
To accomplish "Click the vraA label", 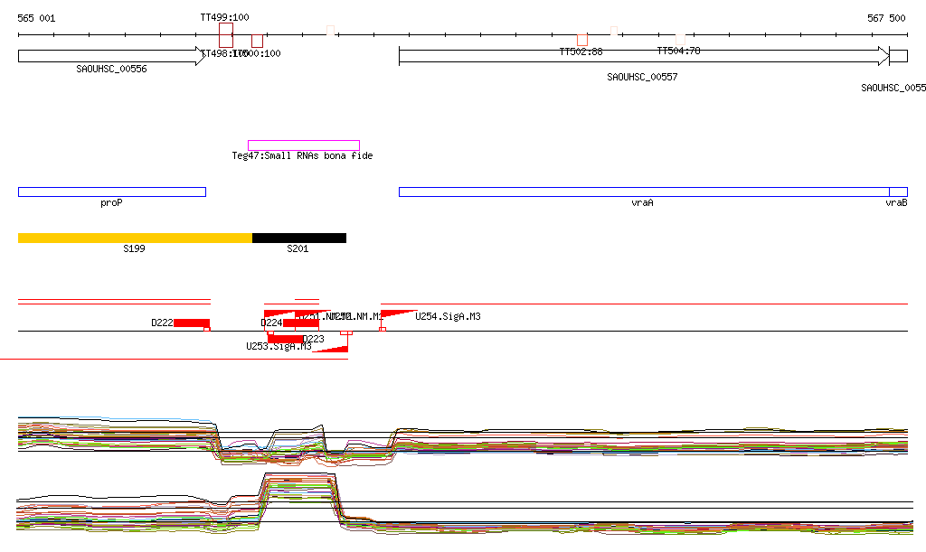I will pos(643,203).
